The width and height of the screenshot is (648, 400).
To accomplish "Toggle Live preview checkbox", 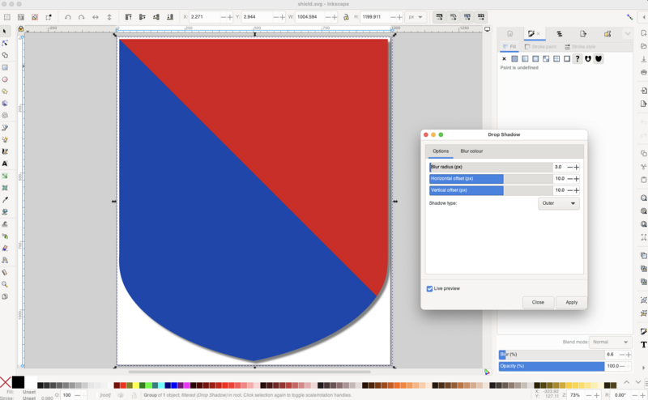I will point(429,288).
